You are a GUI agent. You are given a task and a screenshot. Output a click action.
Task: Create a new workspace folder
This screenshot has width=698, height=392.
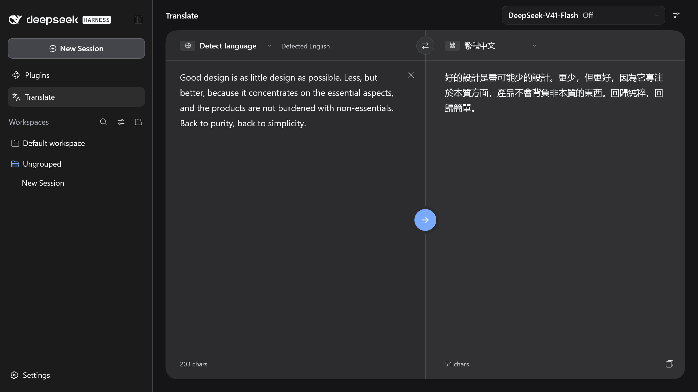pyautogui.click(x=139, y=122)
